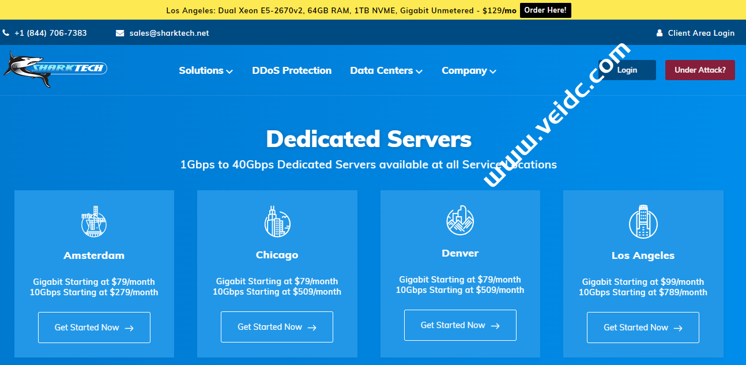Click the +1 (844) 706-7383 phone number
The width and height of the screenshot is (746, 365).
[51, 33]
